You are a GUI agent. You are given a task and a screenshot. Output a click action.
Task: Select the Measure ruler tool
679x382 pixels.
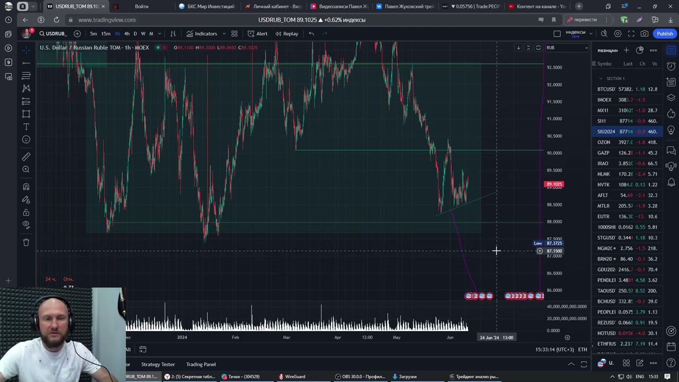[x=26, y=157]
